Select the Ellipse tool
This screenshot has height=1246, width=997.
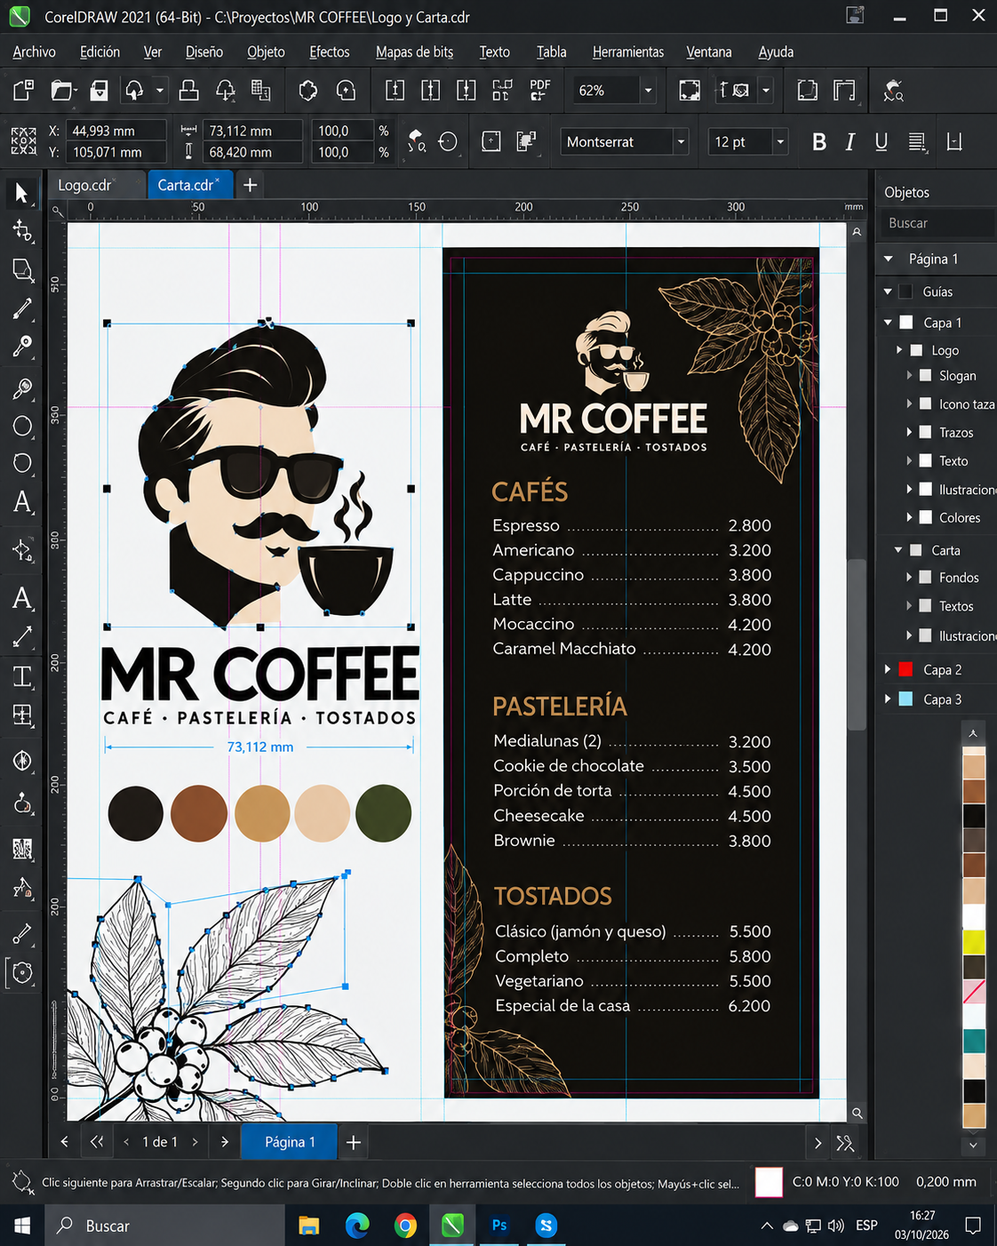pyautogui.click(x=22, y=426)
